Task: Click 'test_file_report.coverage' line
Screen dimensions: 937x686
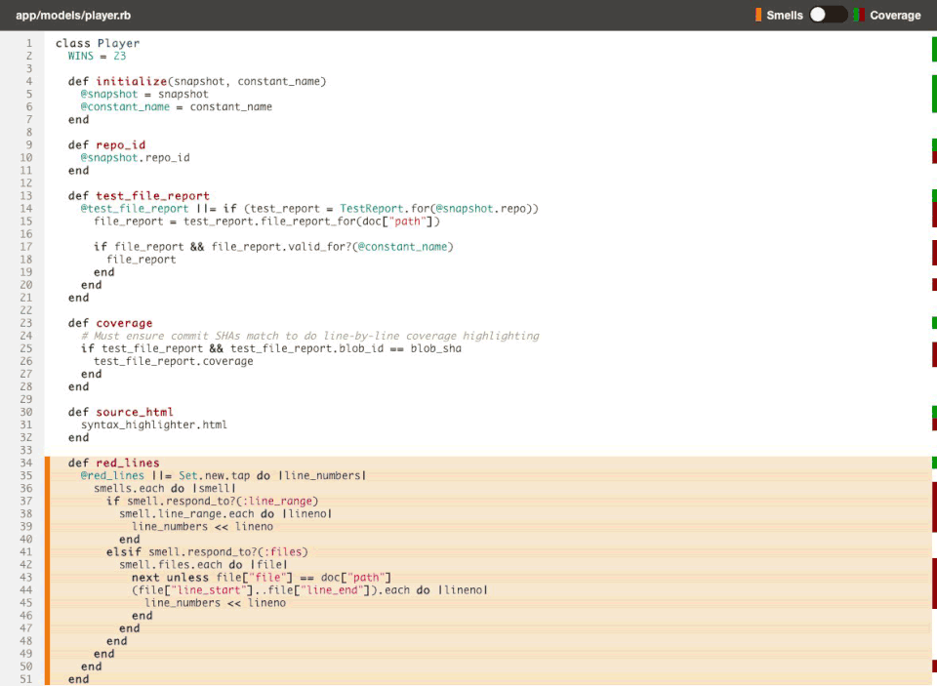Action: click(x=174, y=361)
